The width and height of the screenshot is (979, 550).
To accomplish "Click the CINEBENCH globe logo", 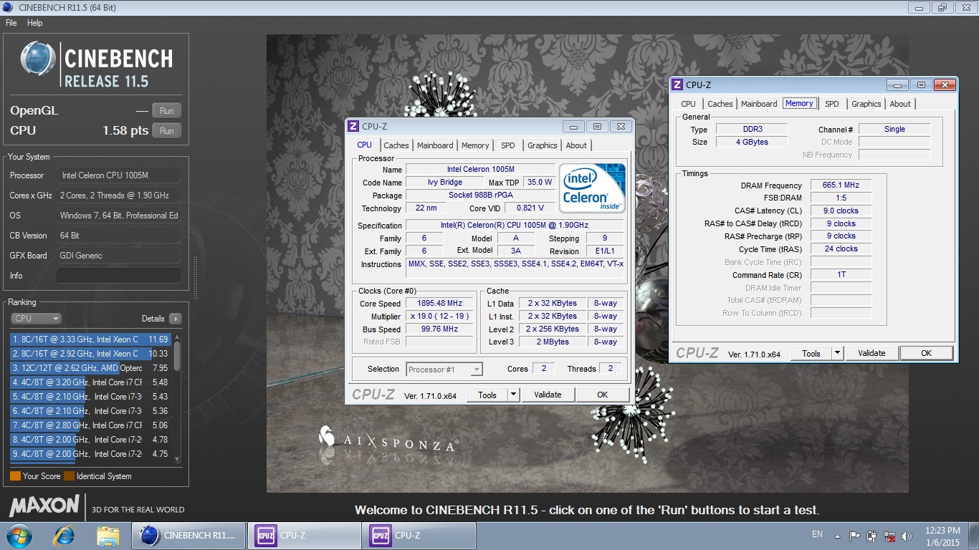I will click(38, 59).
